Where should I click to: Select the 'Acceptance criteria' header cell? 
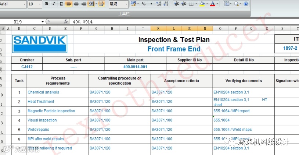coord(182,81)
